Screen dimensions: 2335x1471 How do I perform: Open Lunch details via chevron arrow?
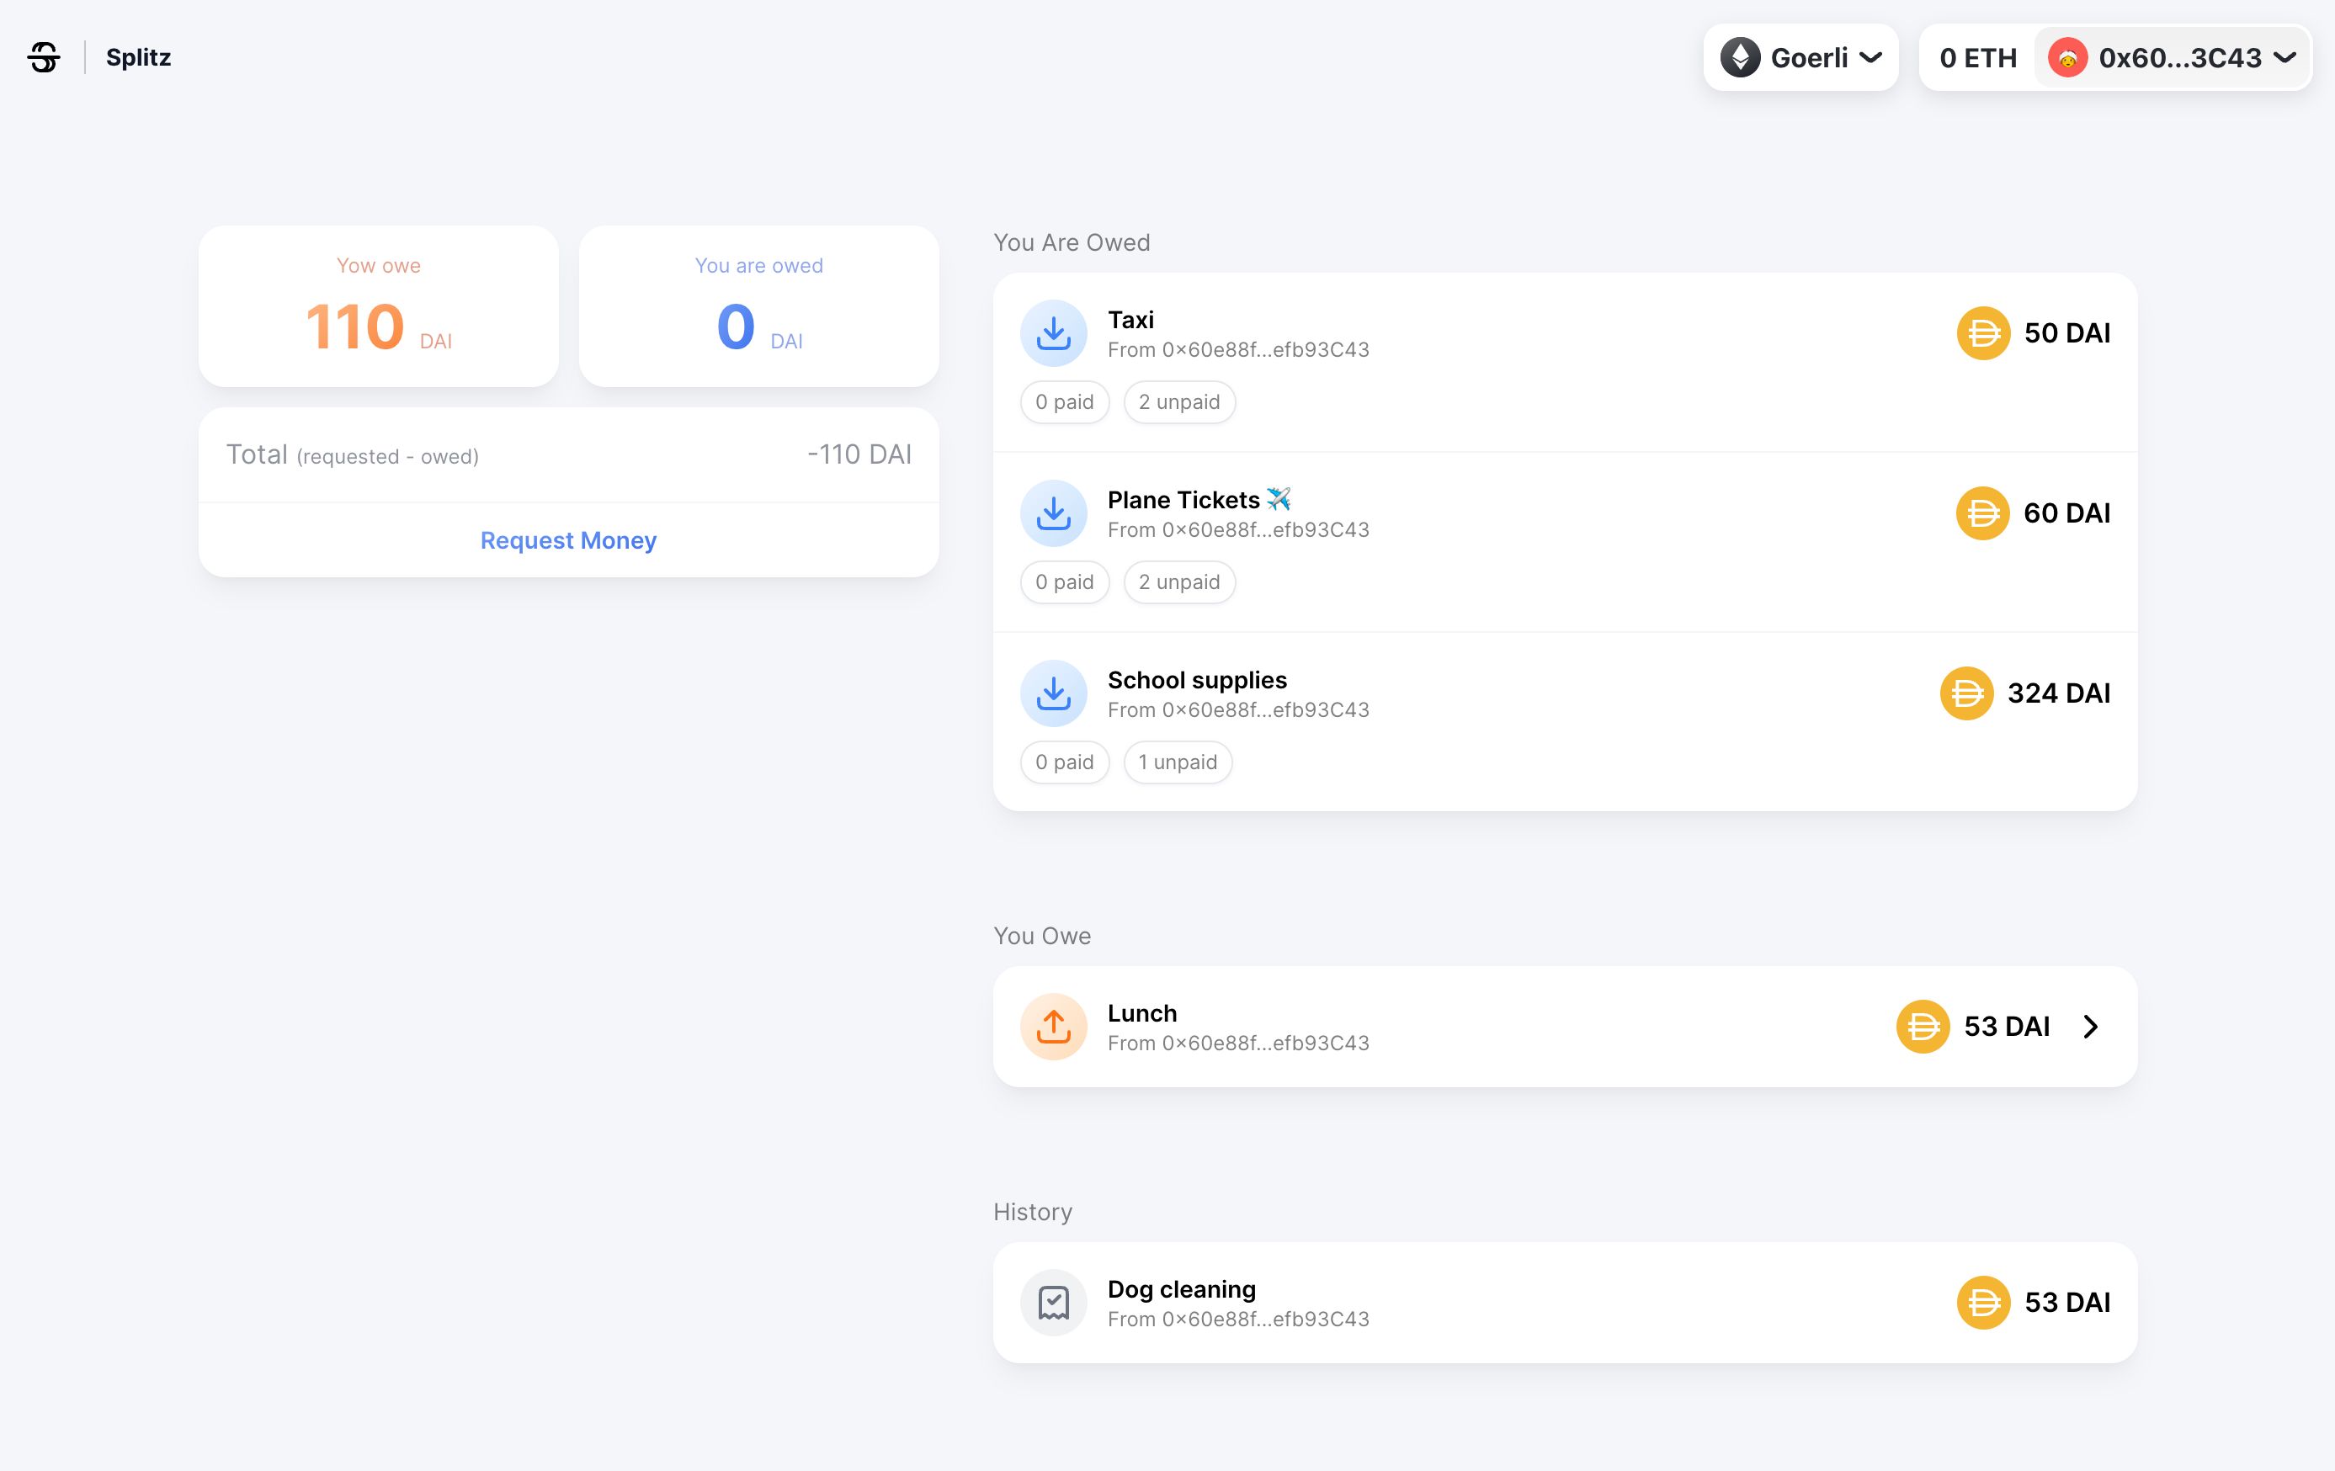pyautogui.click(x=2091, y=1027)
